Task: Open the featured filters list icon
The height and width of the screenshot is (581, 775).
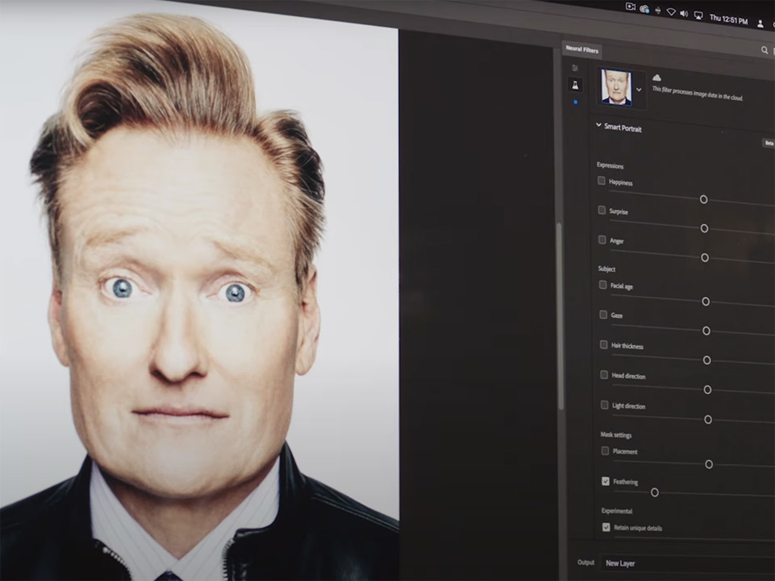Action: click(x=575, y=68)
